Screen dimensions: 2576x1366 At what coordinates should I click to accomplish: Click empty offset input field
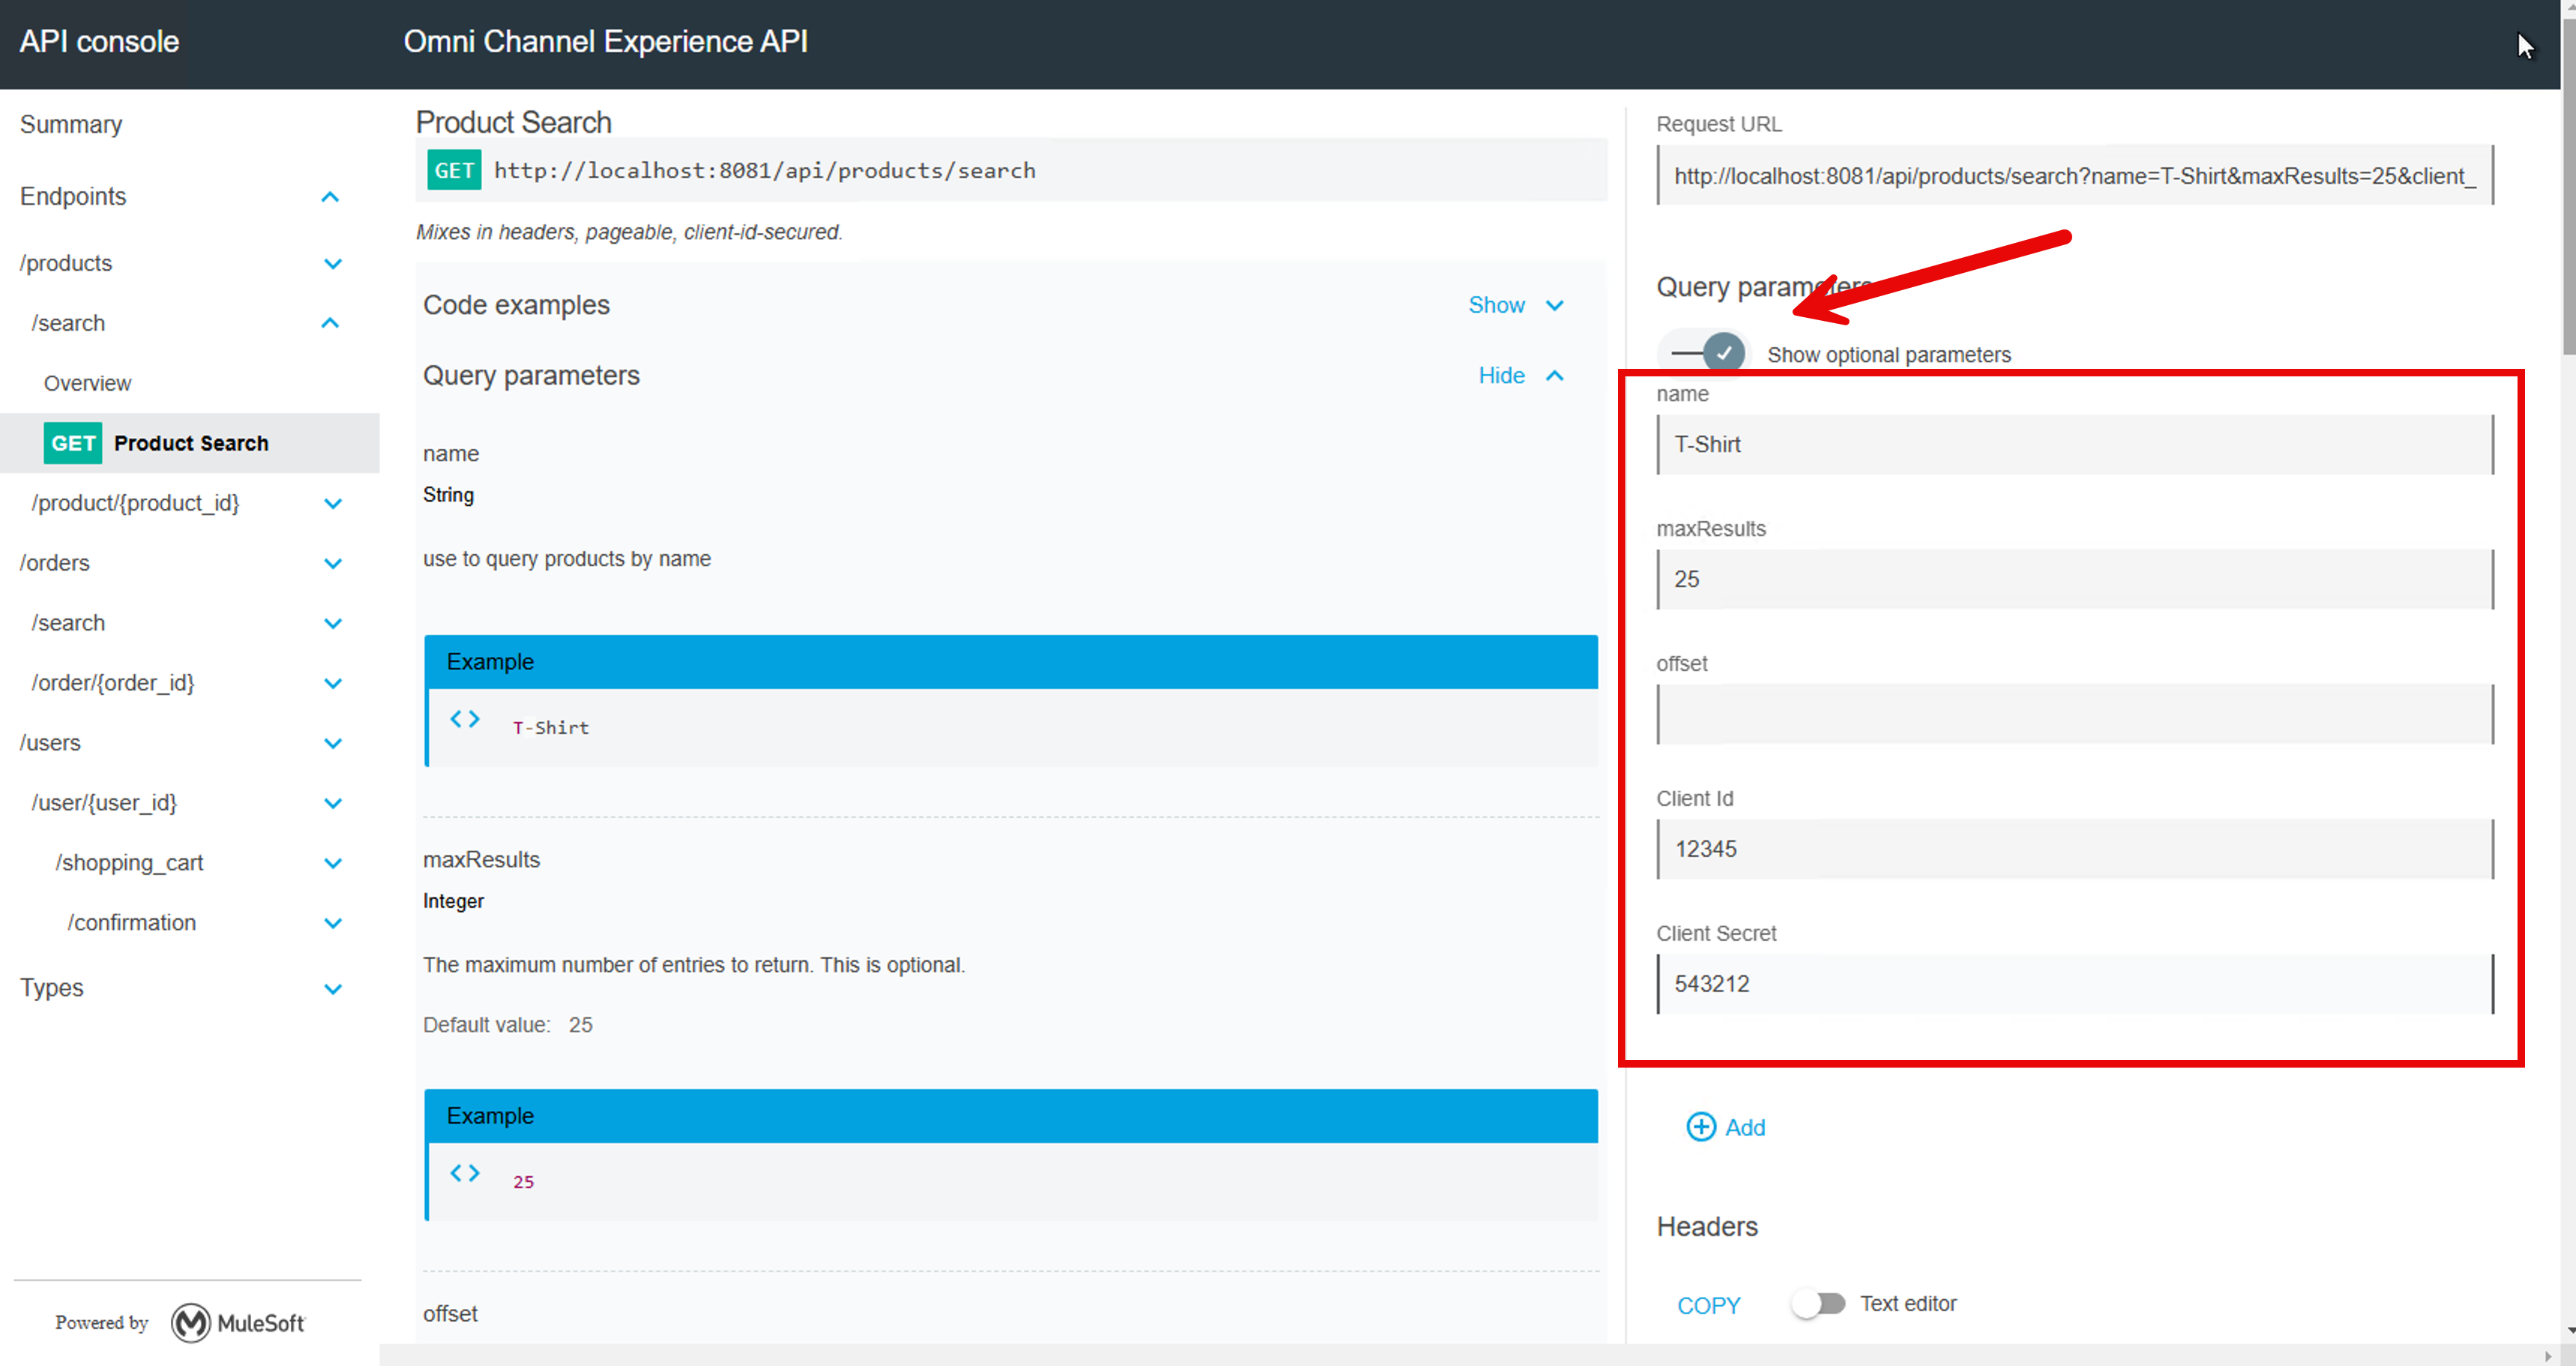tap(2075, 714)
